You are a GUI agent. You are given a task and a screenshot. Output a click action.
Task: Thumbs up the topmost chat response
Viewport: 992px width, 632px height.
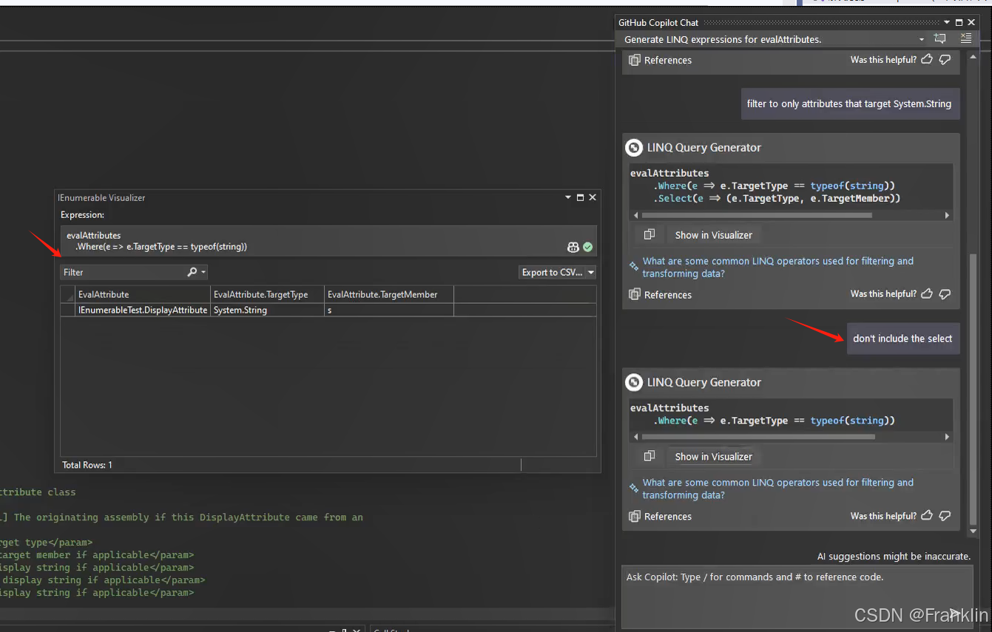point(927,60)
